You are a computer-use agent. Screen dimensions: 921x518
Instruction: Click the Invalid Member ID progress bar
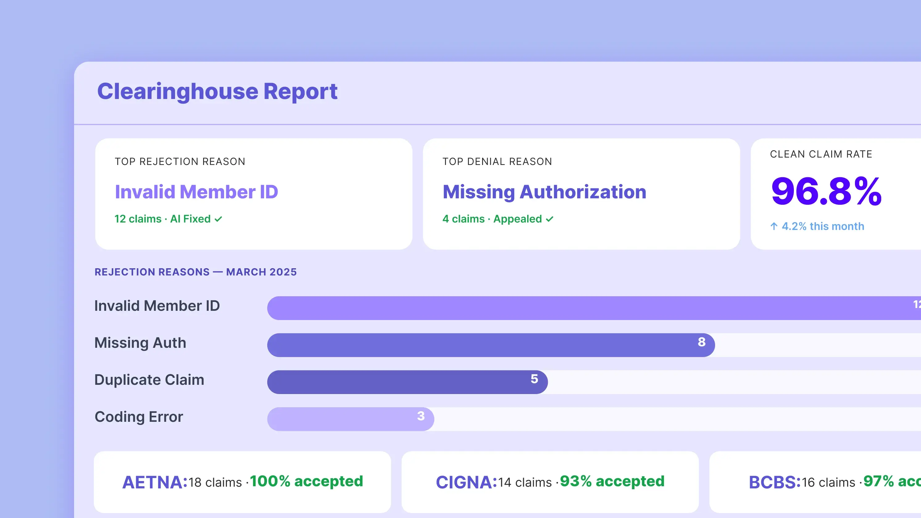point(590,308)
